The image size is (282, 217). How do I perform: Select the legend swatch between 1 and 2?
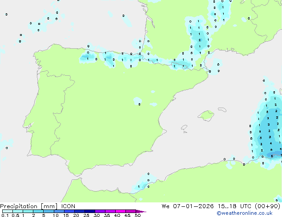pyautogui.click(x=28, y=211)
